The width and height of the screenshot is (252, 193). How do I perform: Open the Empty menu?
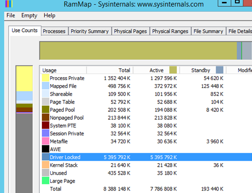click(29, 15)
